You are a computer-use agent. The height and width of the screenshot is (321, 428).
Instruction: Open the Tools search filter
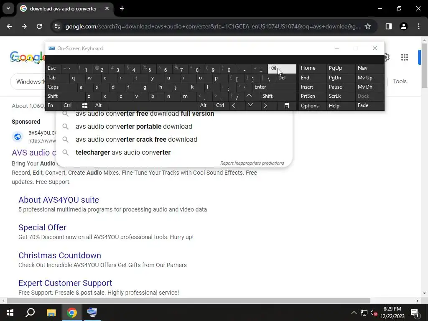(400, 82)
